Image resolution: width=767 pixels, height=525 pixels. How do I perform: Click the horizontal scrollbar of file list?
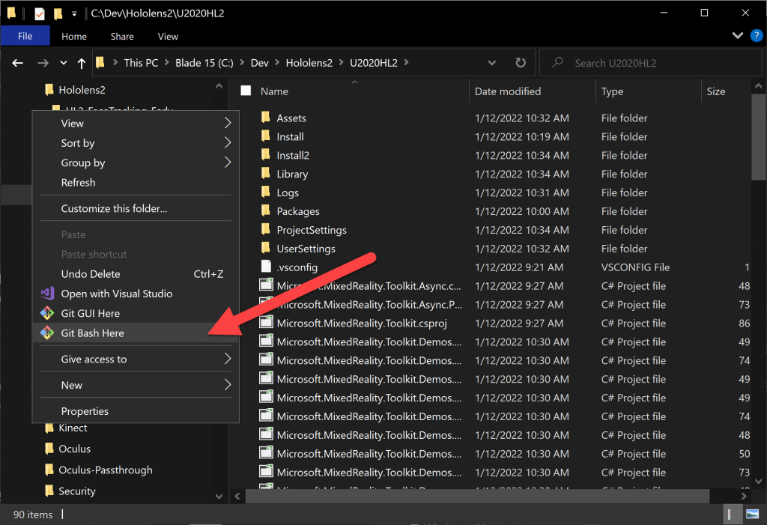(477, 496)
